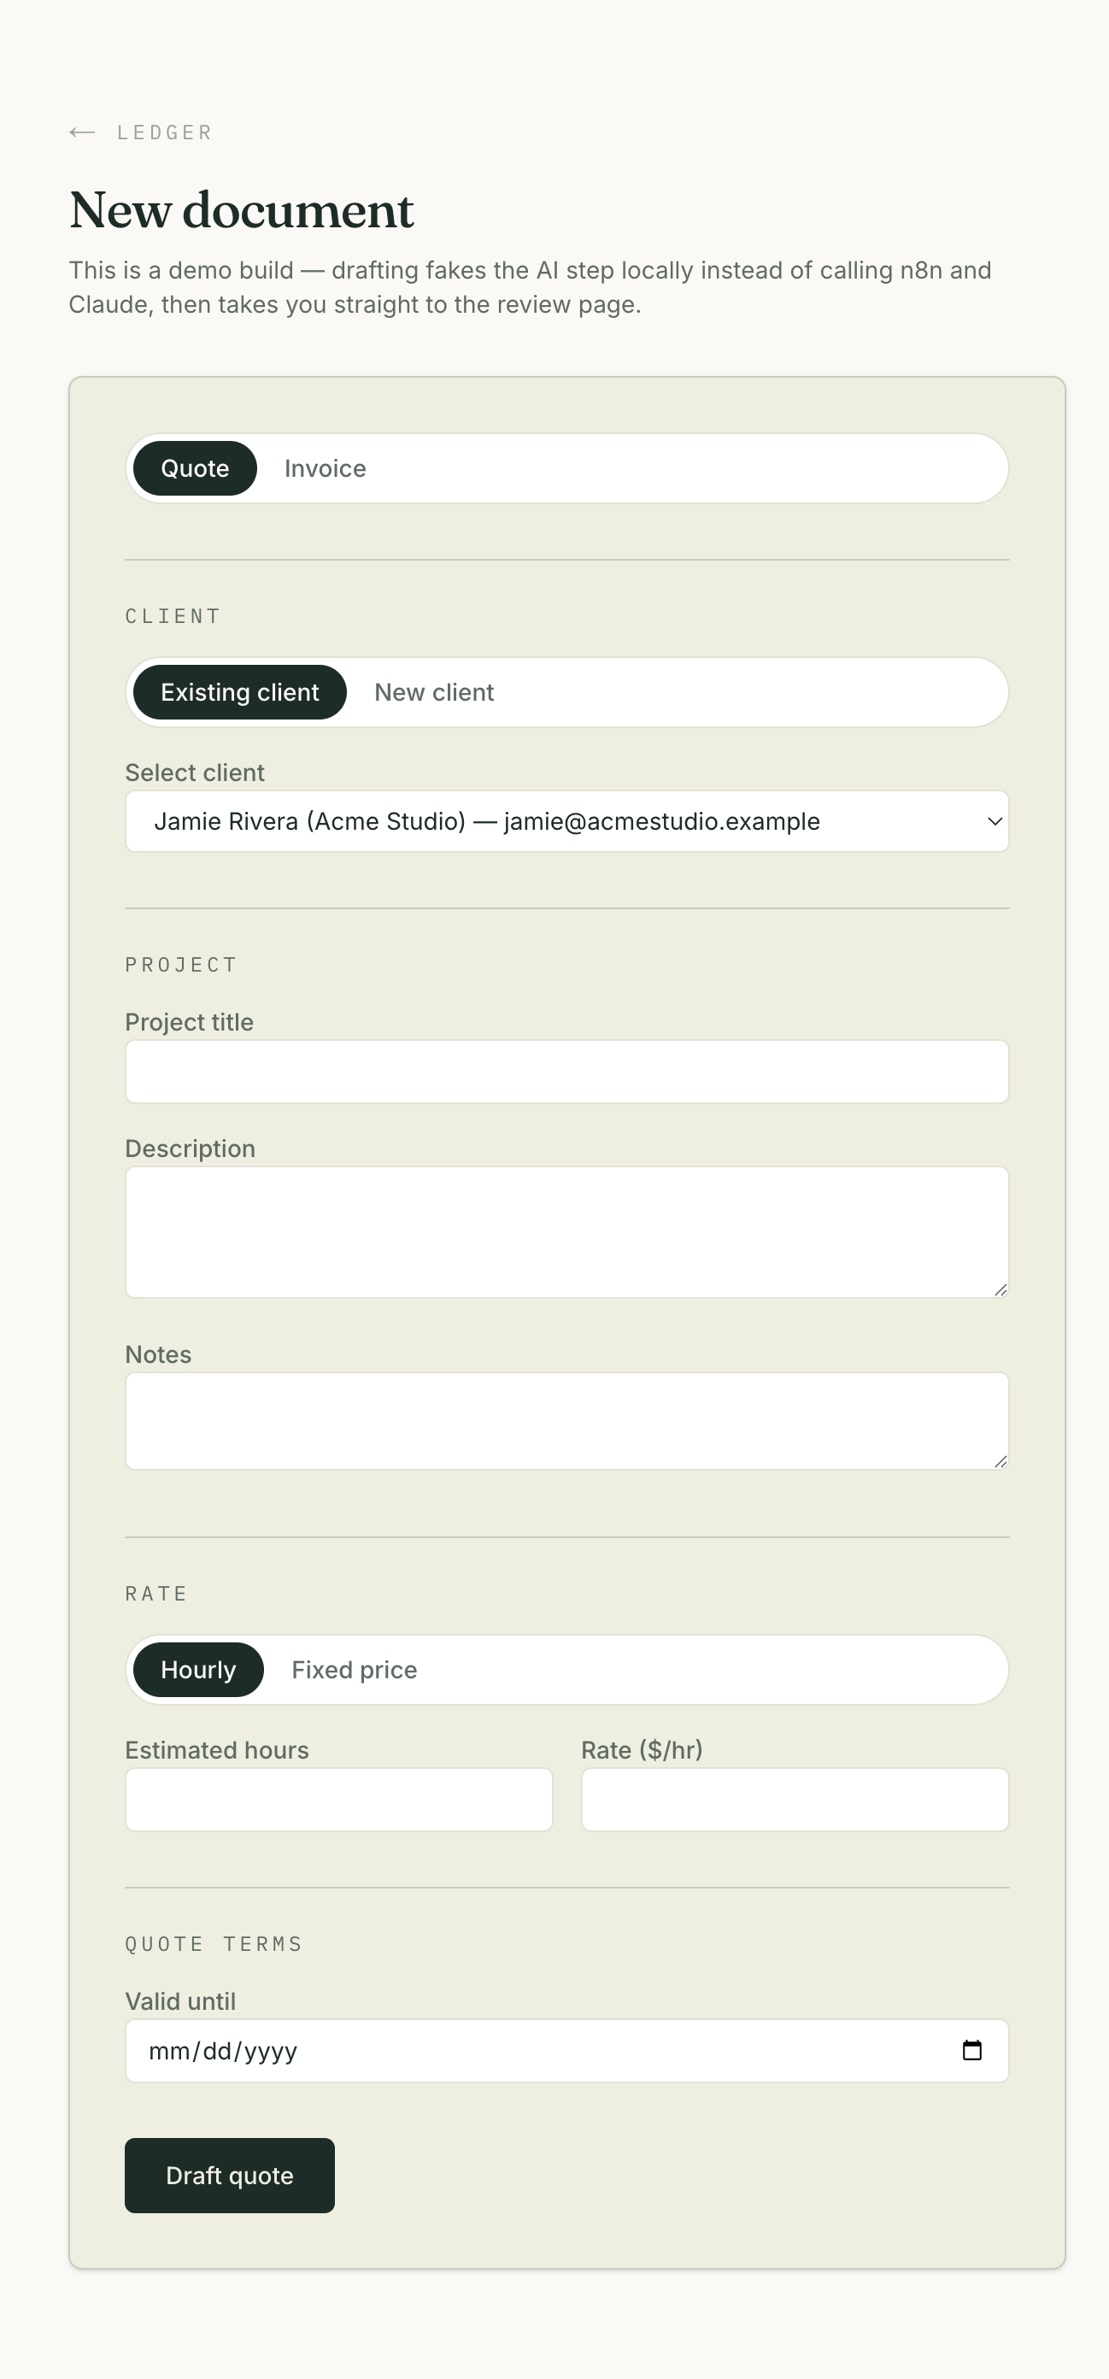Click the Draft quote button
Viewport: 1109px width, 2379px height.
(x=230, y=2175)
